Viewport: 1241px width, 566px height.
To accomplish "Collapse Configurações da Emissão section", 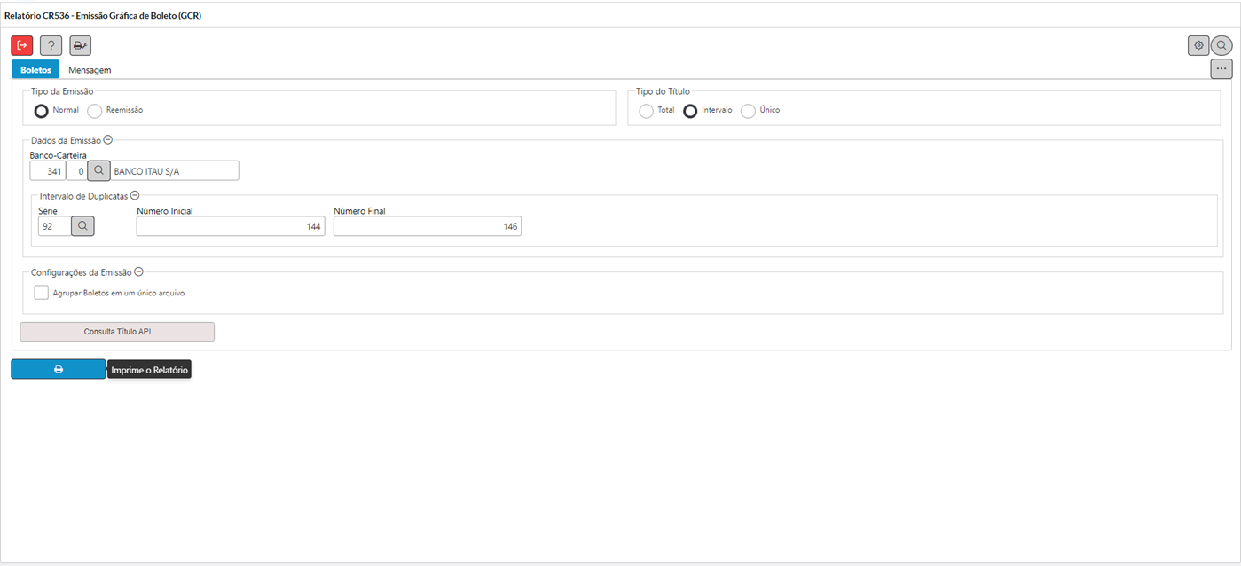I will coord(138,272).
